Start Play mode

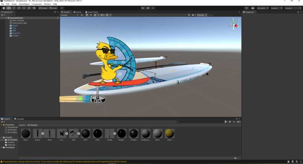tap(143, 8)
